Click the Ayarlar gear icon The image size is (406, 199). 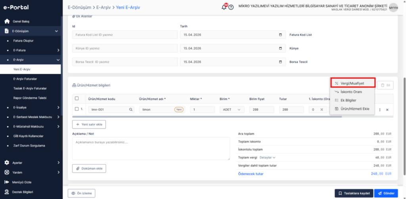[7, 163]
